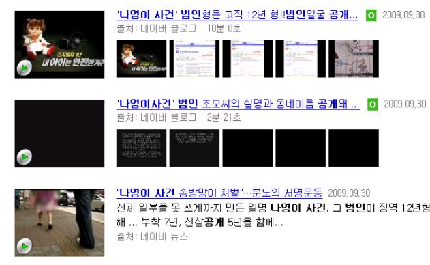Viewport: 430px width, 265px height.
Task: Select last black frame of second video
Action: (x=354, y=148)
